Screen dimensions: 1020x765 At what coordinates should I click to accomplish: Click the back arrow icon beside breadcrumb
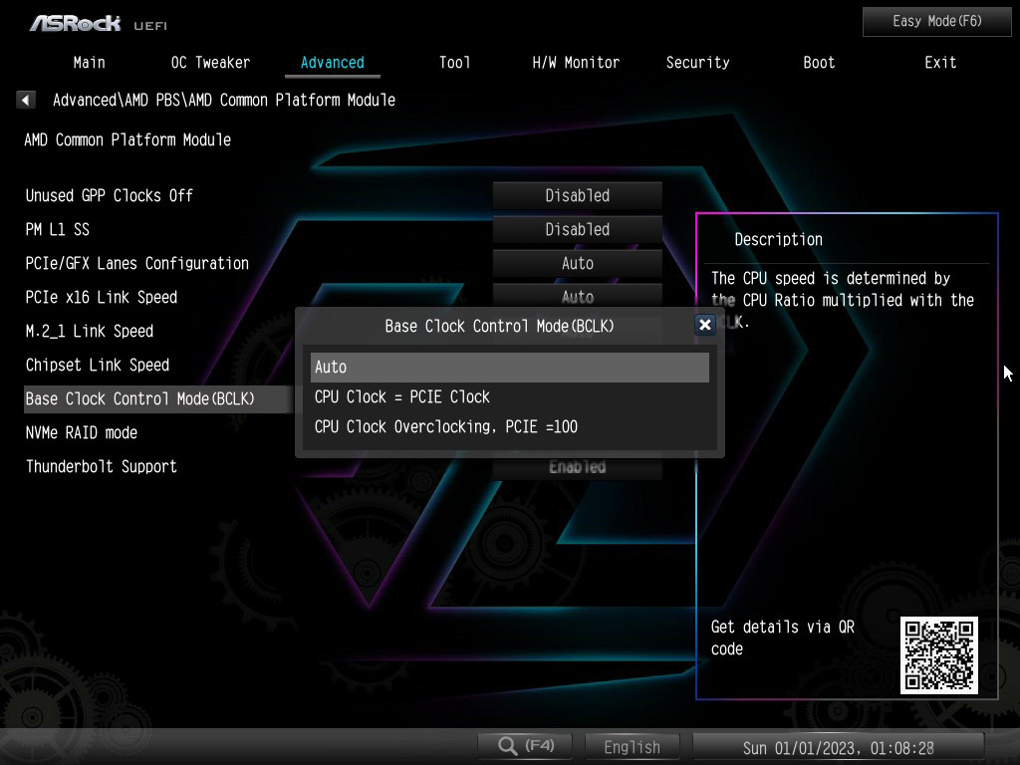tap(25, 100)
